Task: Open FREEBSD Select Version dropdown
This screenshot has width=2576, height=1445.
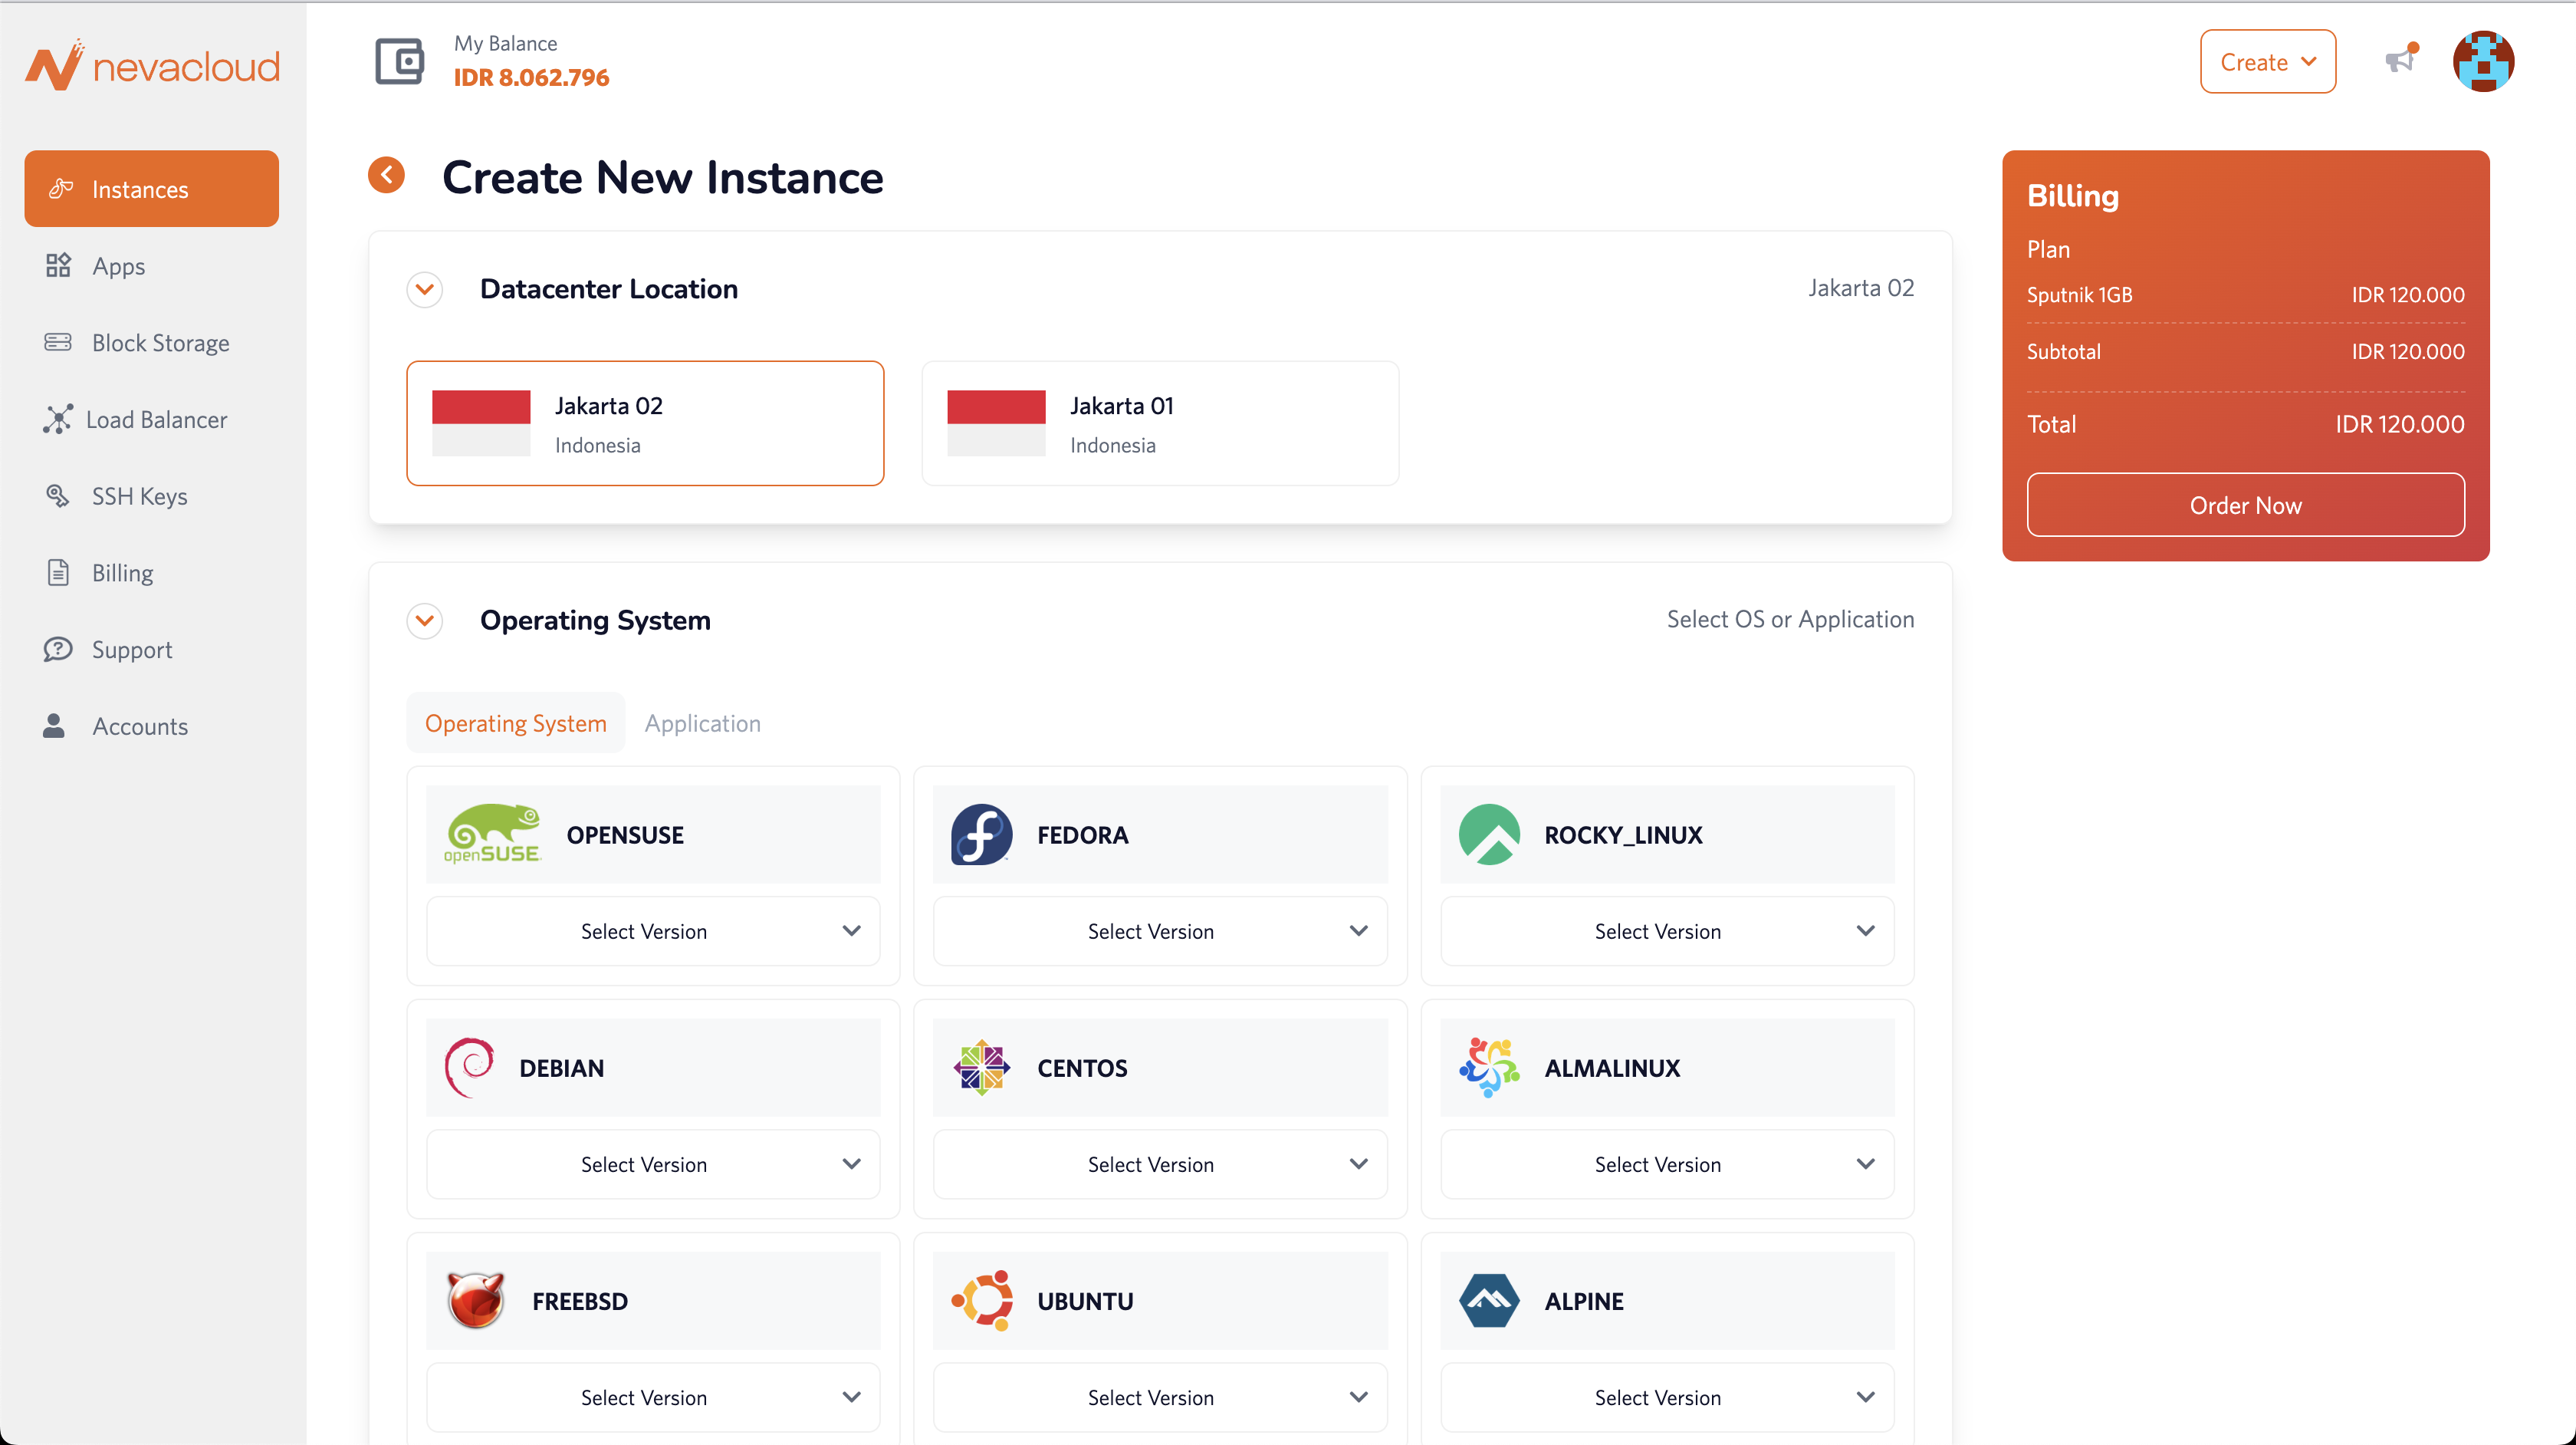Action: (x=653, y=1397)
